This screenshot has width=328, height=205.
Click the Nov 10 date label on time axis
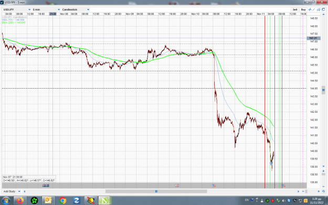click(195, 14)
